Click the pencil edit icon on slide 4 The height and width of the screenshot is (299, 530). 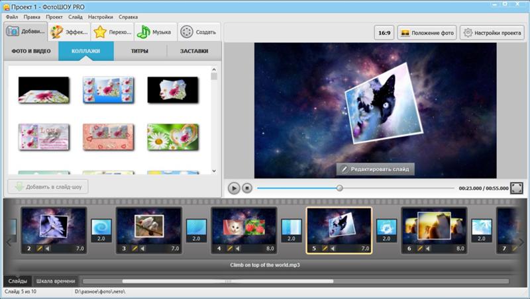click(x=230, y=248)
